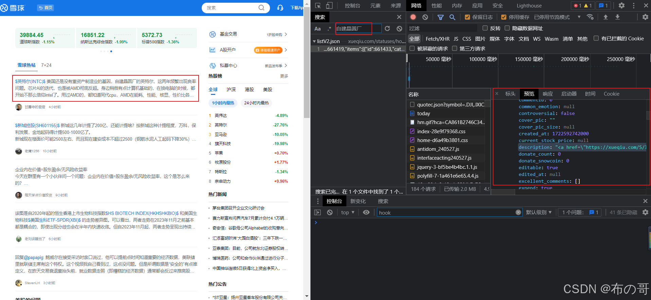Image resolution: width=651 pixels, height=300 pixels.
Task: Open the console top context dropdown
Action: pyautogui.click(x=348, y=212)
